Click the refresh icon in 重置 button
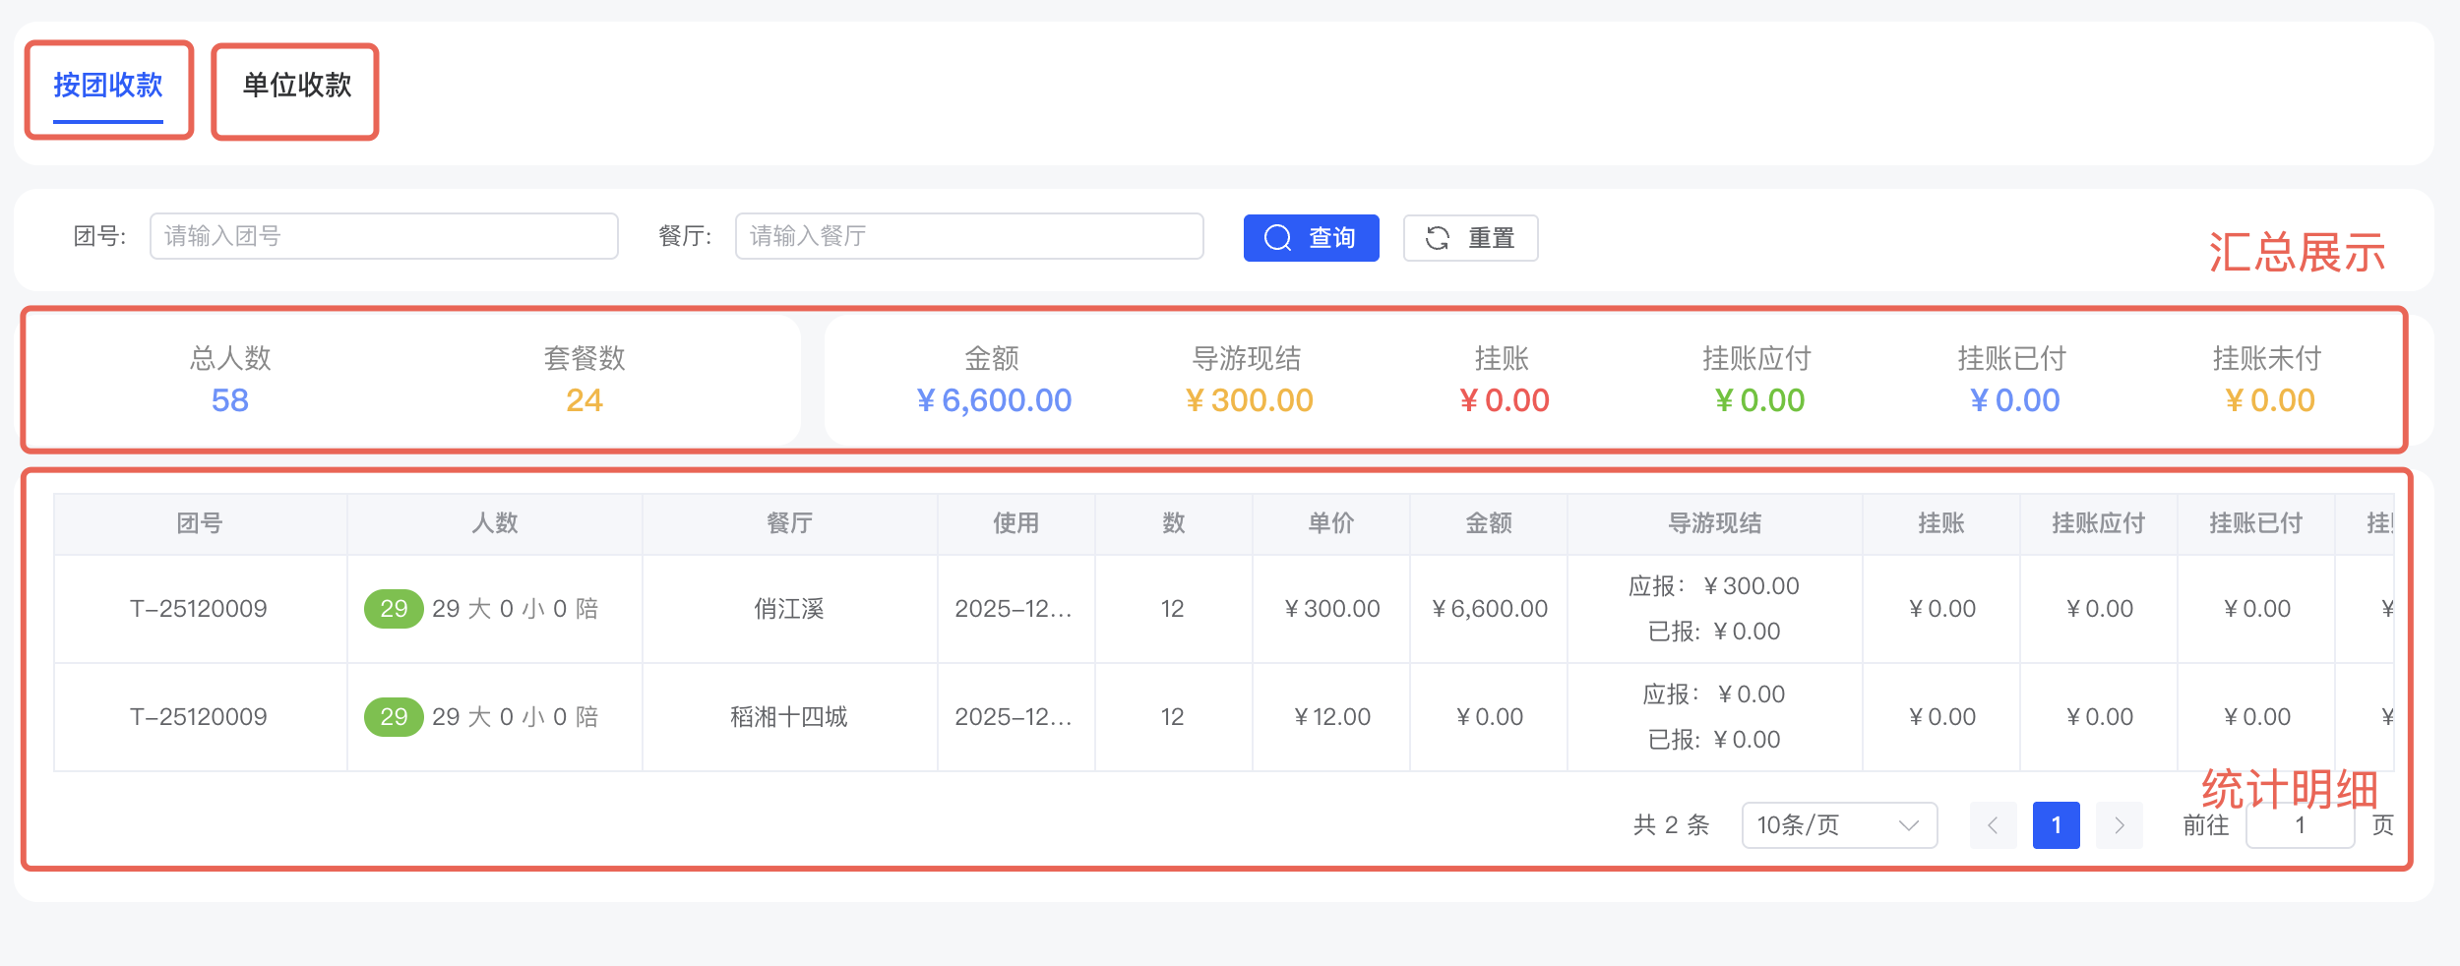2460x966 pixels. coord(1438,238)
